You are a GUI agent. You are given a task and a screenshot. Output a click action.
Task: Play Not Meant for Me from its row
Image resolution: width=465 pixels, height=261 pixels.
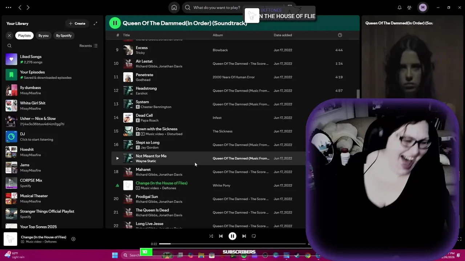117,158
